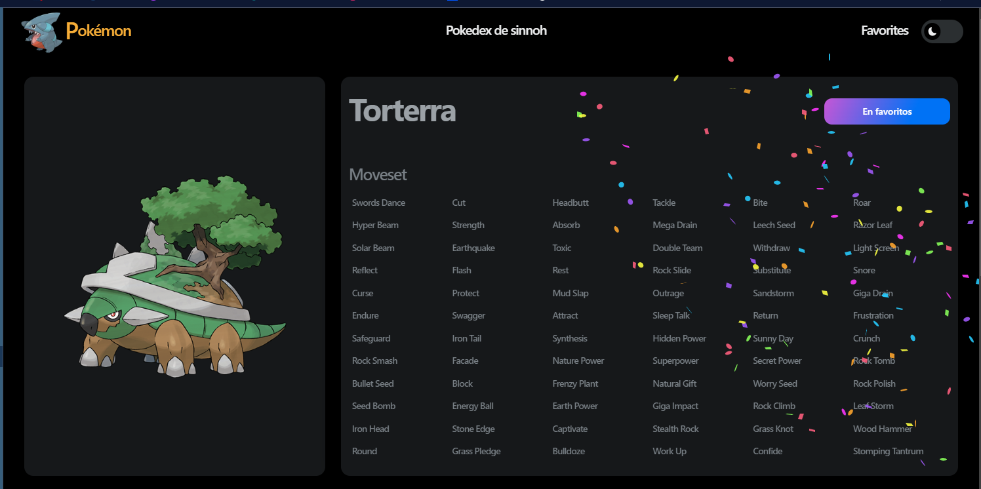Select the Safeguard move
Image resolution: width=981 pixels, height=489 pixels.
point(371,338)
